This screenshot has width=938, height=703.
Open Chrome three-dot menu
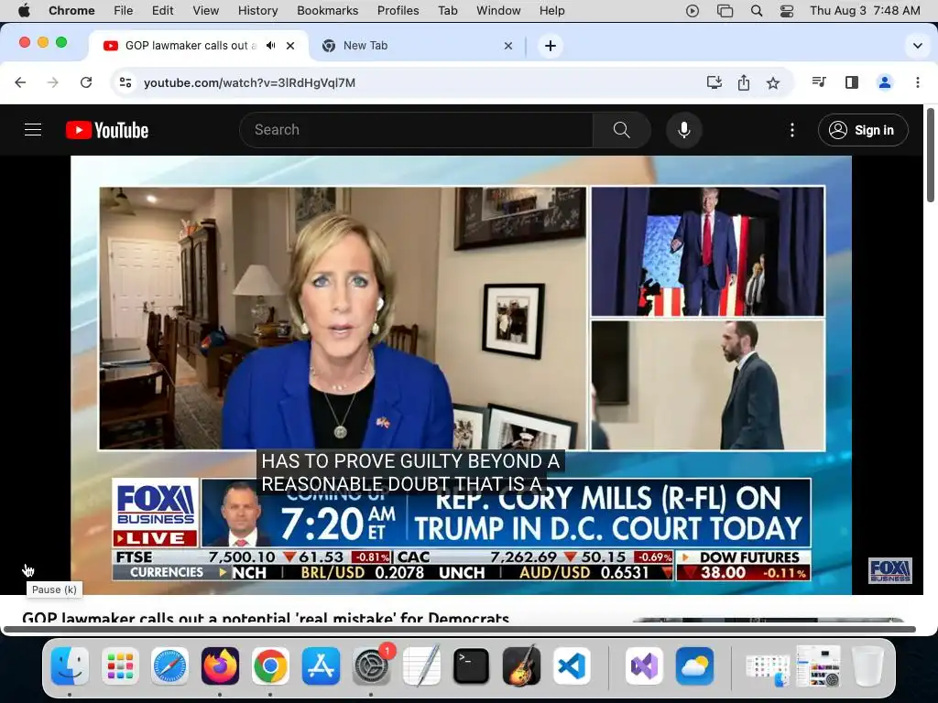tap(918, 82)
